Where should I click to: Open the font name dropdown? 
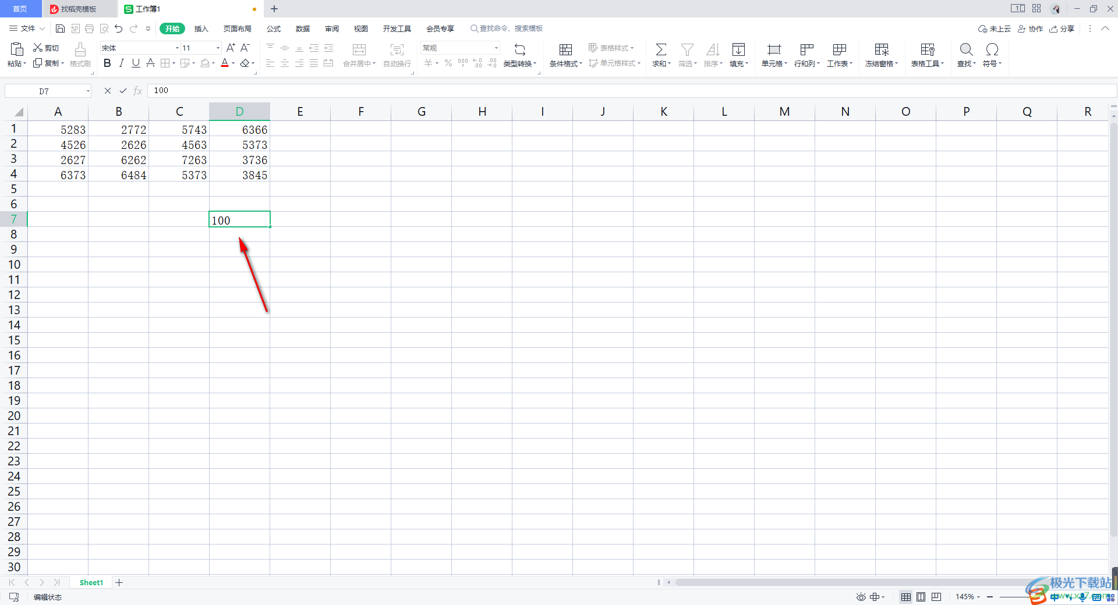pos(177,48)
